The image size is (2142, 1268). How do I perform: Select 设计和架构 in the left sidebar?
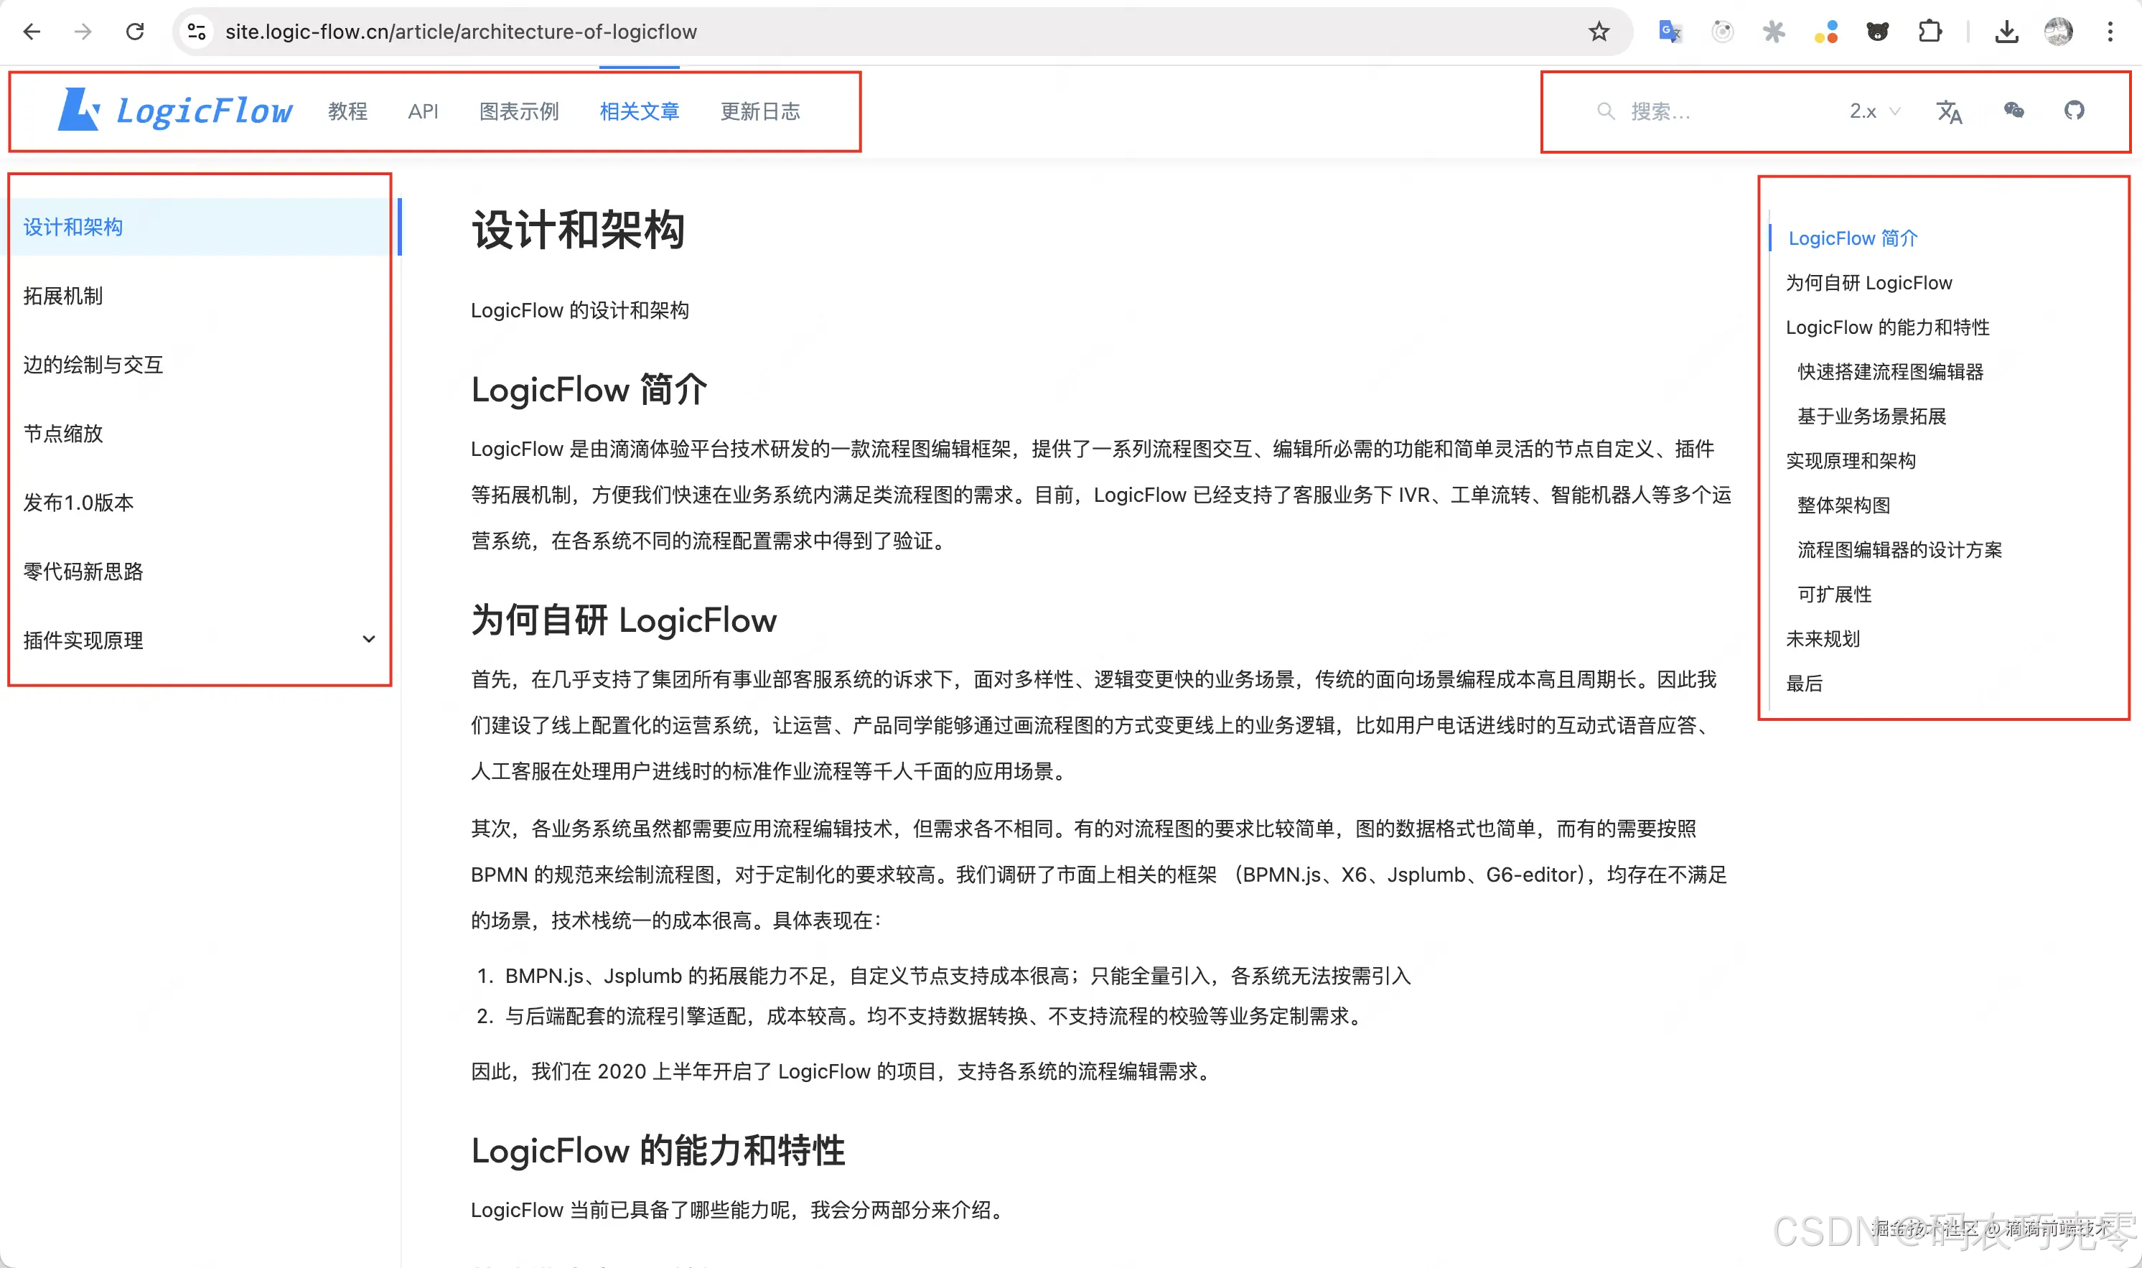point(73,226)
